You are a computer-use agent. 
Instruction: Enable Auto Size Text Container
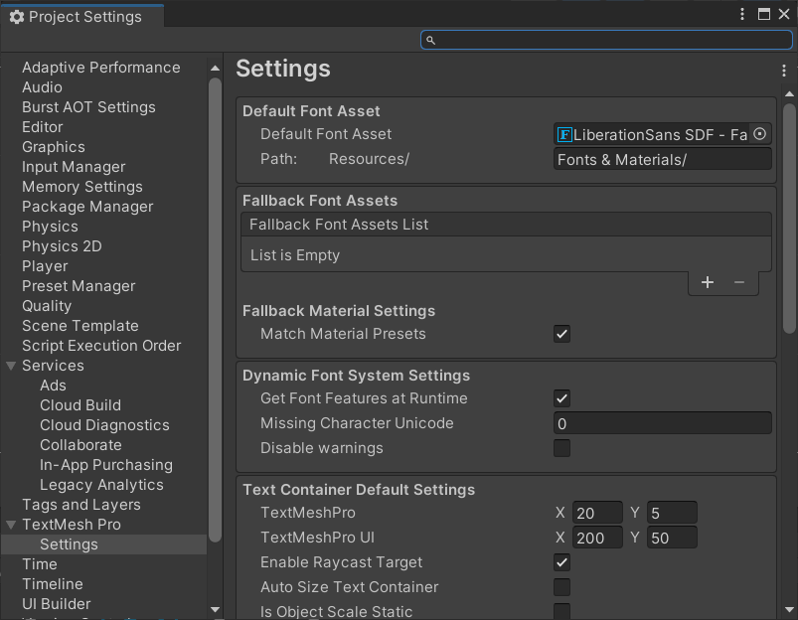click(561, 587)
